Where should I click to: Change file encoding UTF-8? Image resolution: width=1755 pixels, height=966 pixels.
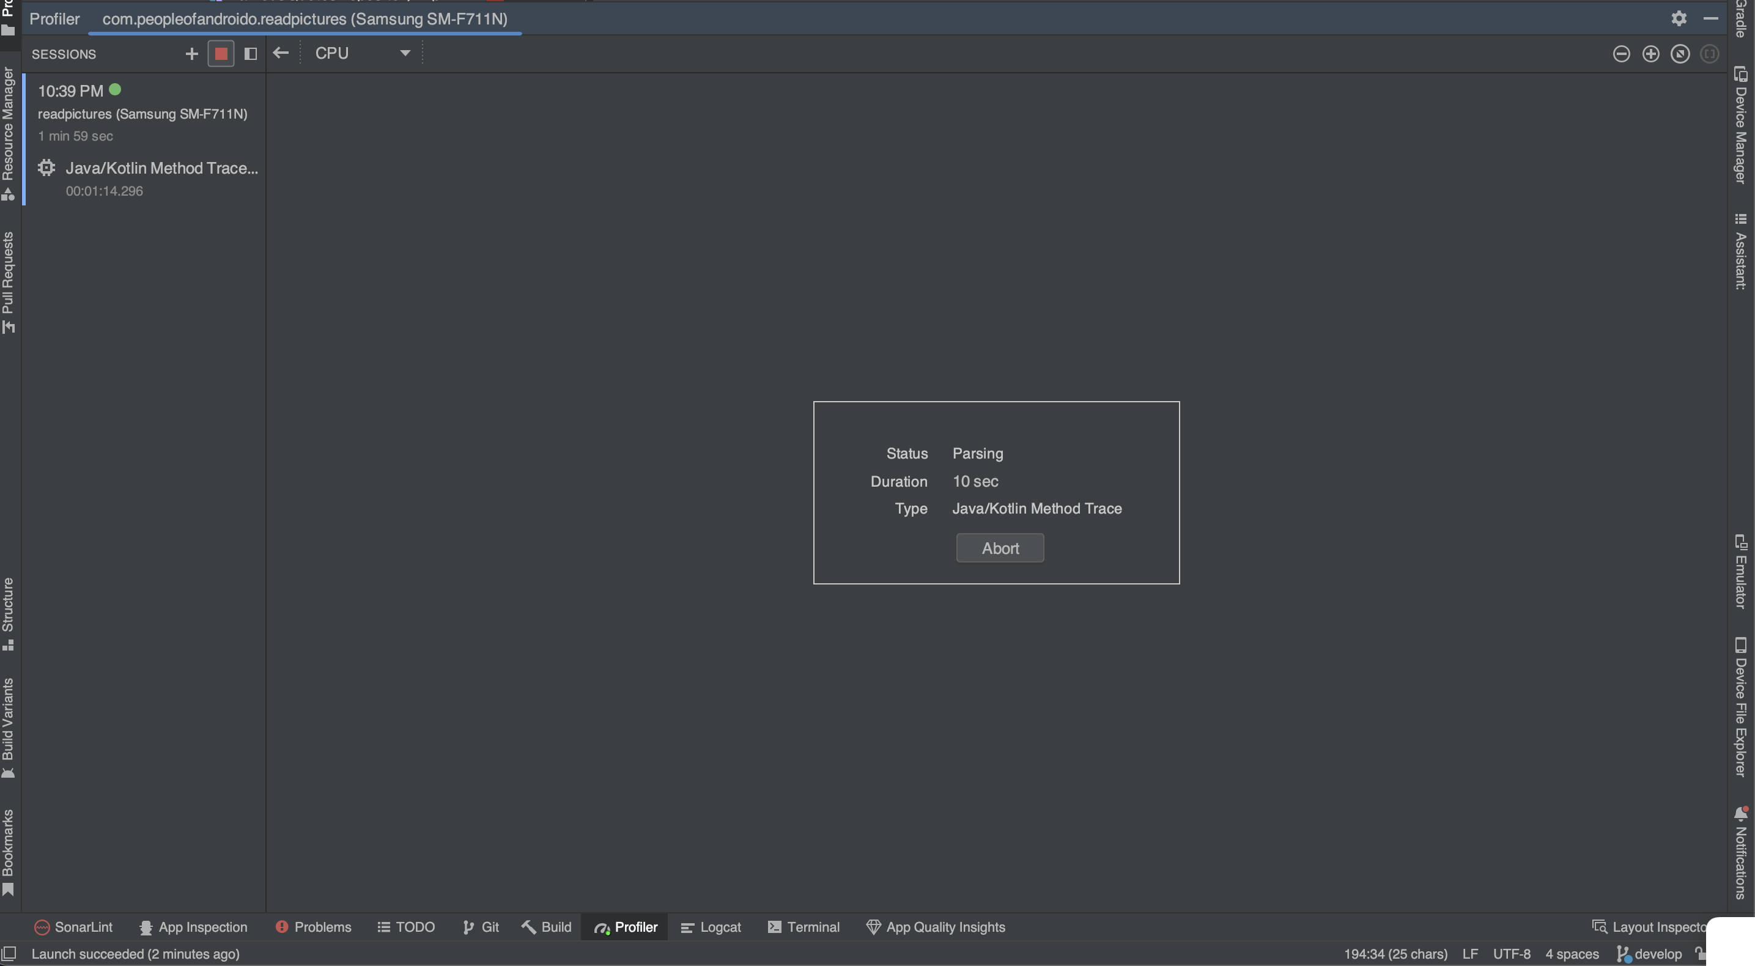[1511, 954]
